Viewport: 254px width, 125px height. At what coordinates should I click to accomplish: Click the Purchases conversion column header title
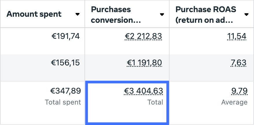click(116, 14)
